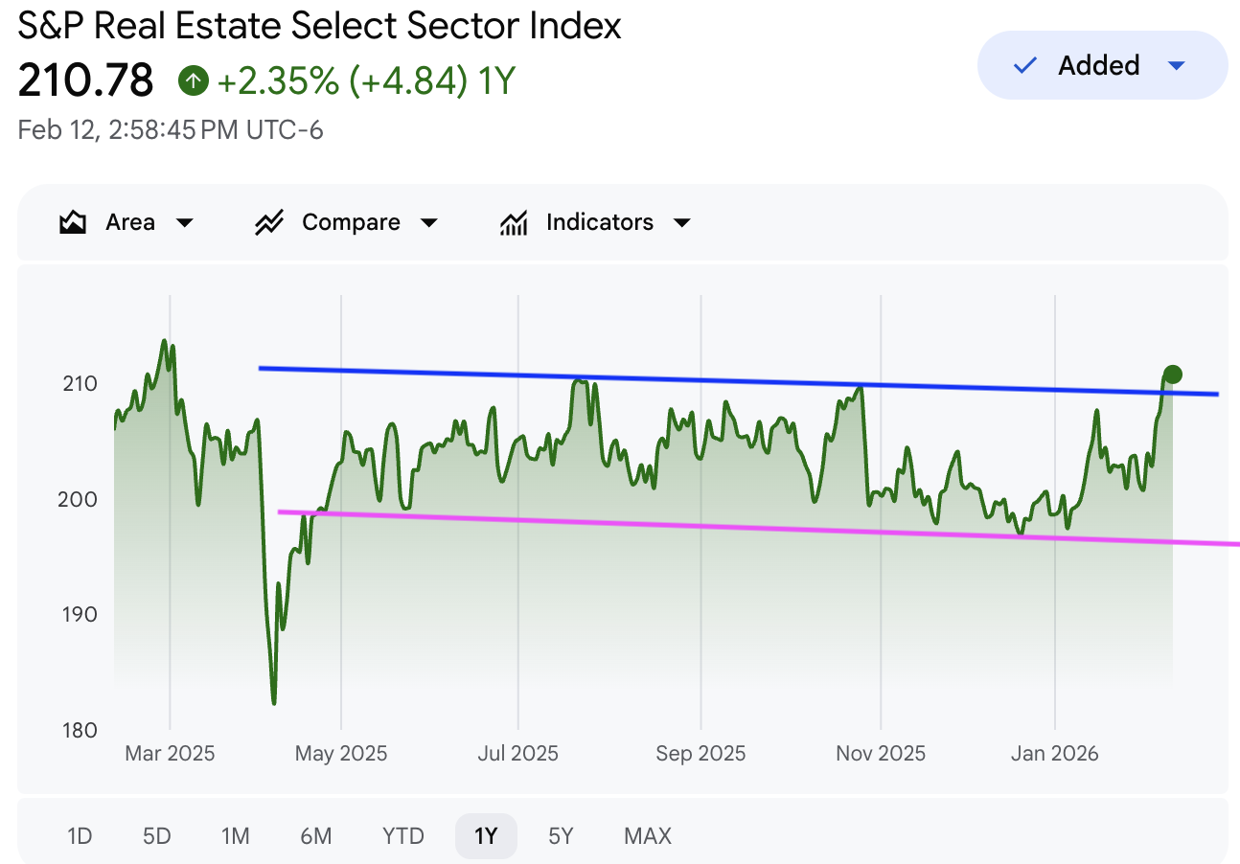Click the Area chart type icon

[x=73, y=223]
